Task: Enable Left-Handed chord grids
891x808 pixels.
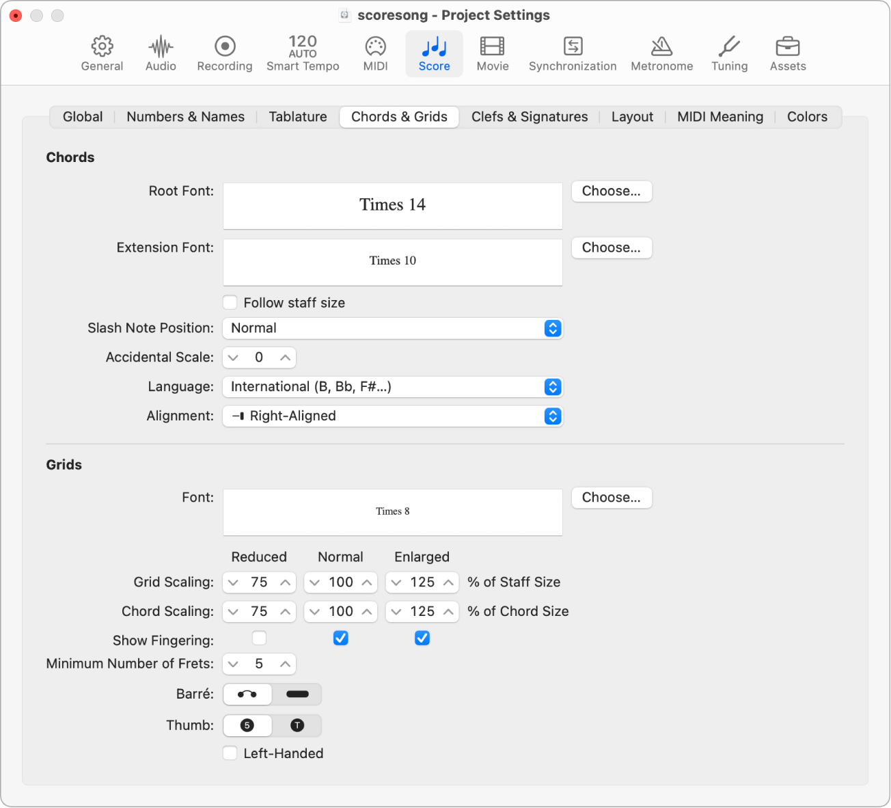Action: (x=230, y=753)
